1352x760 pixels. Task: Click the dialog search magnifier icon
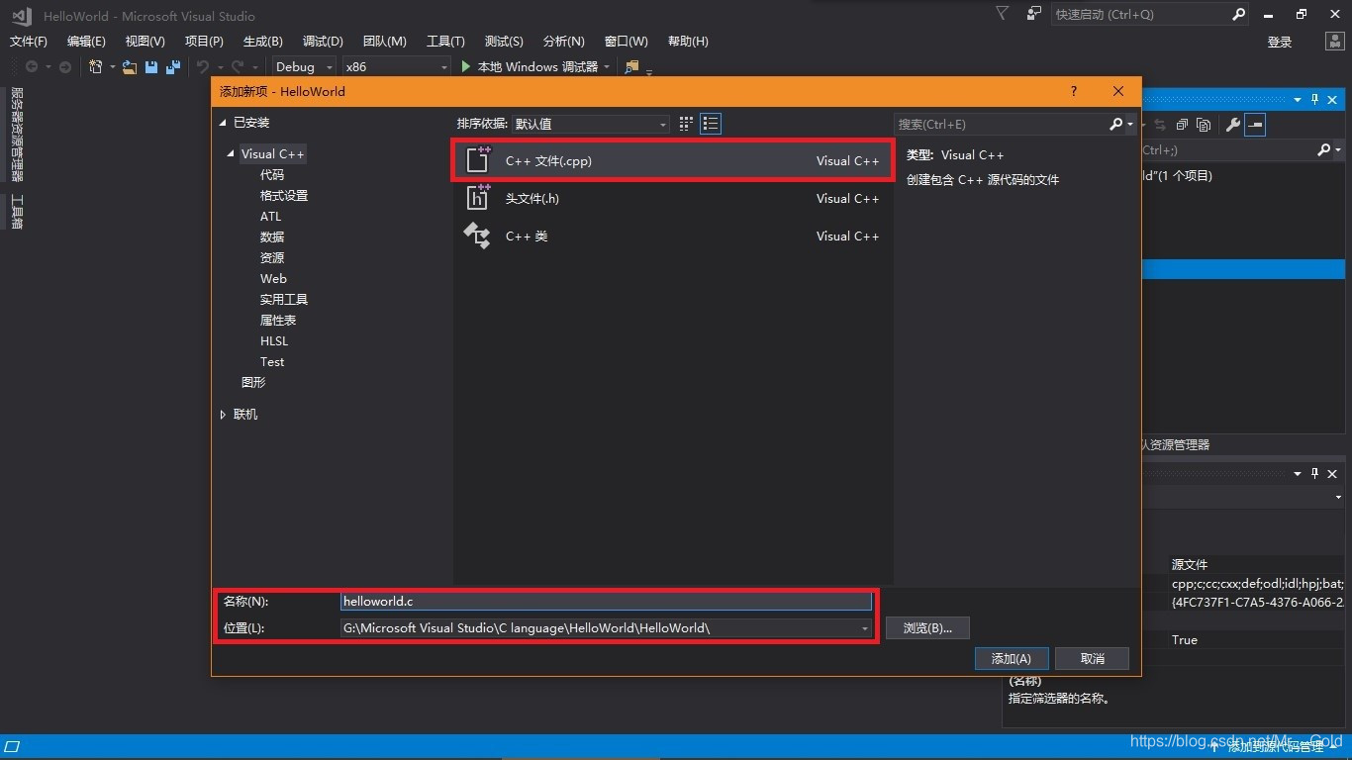[1115, 124]
